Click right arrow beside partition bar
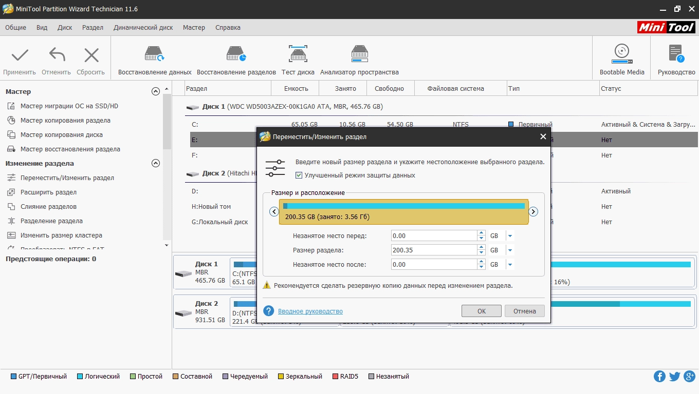Image resolution: width=699 pixels, height=394 pixels. pos(534,212)
